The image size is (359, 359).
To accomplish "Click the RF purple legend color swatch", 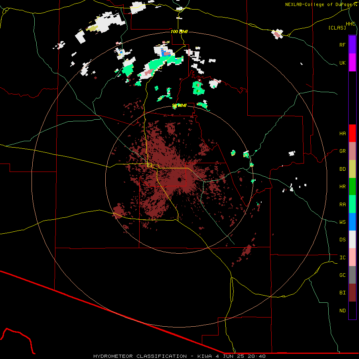I will 352,44.
